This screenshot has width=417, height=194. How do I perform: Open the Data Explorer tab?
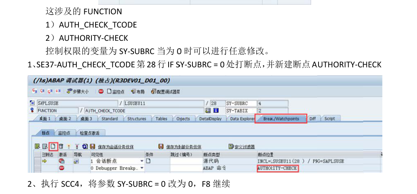(242, 119)
